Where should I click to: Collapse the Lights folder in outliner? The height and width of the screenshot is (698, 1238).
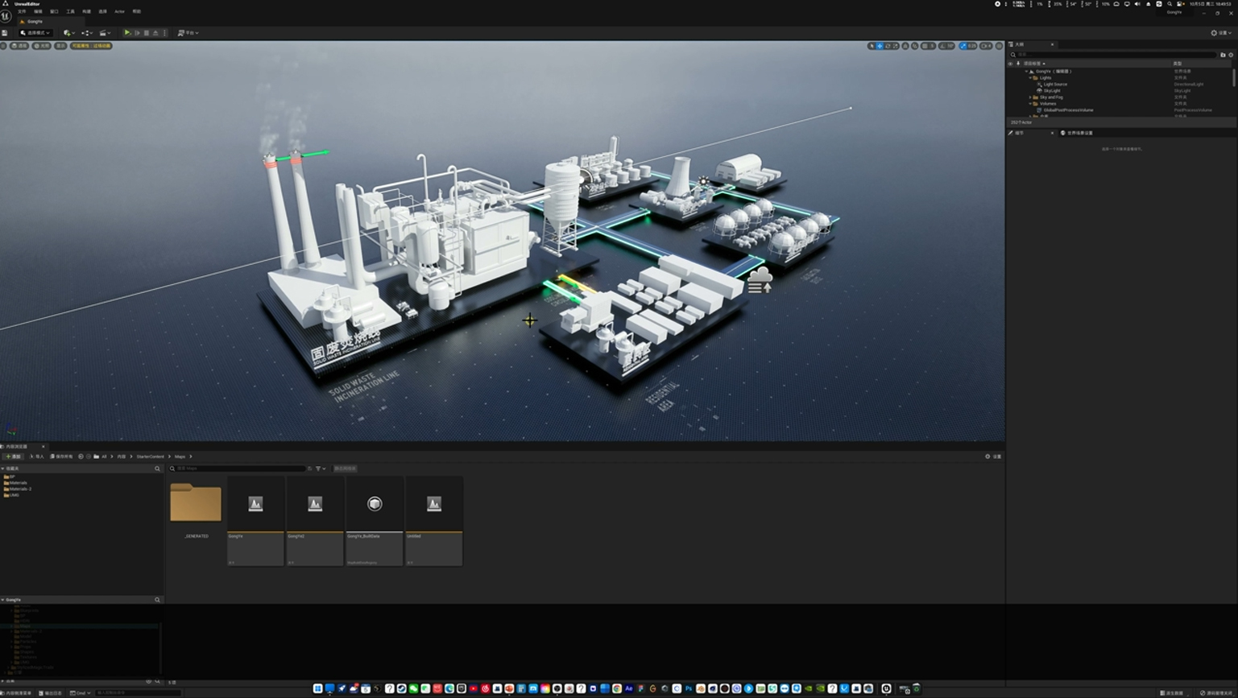point(1030,78)
